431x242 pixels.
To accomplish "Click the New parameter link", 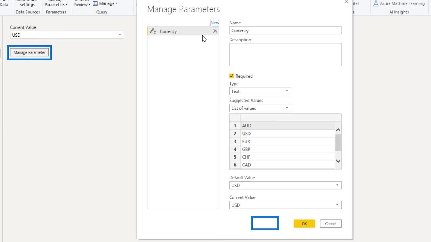I will point(215,23).
